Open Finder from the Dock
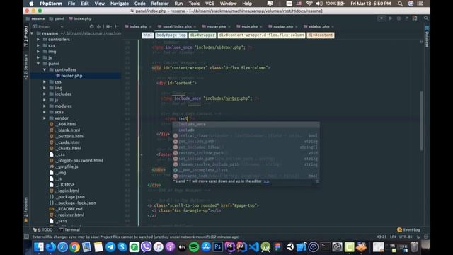453x255 pixels. [38, 247]
